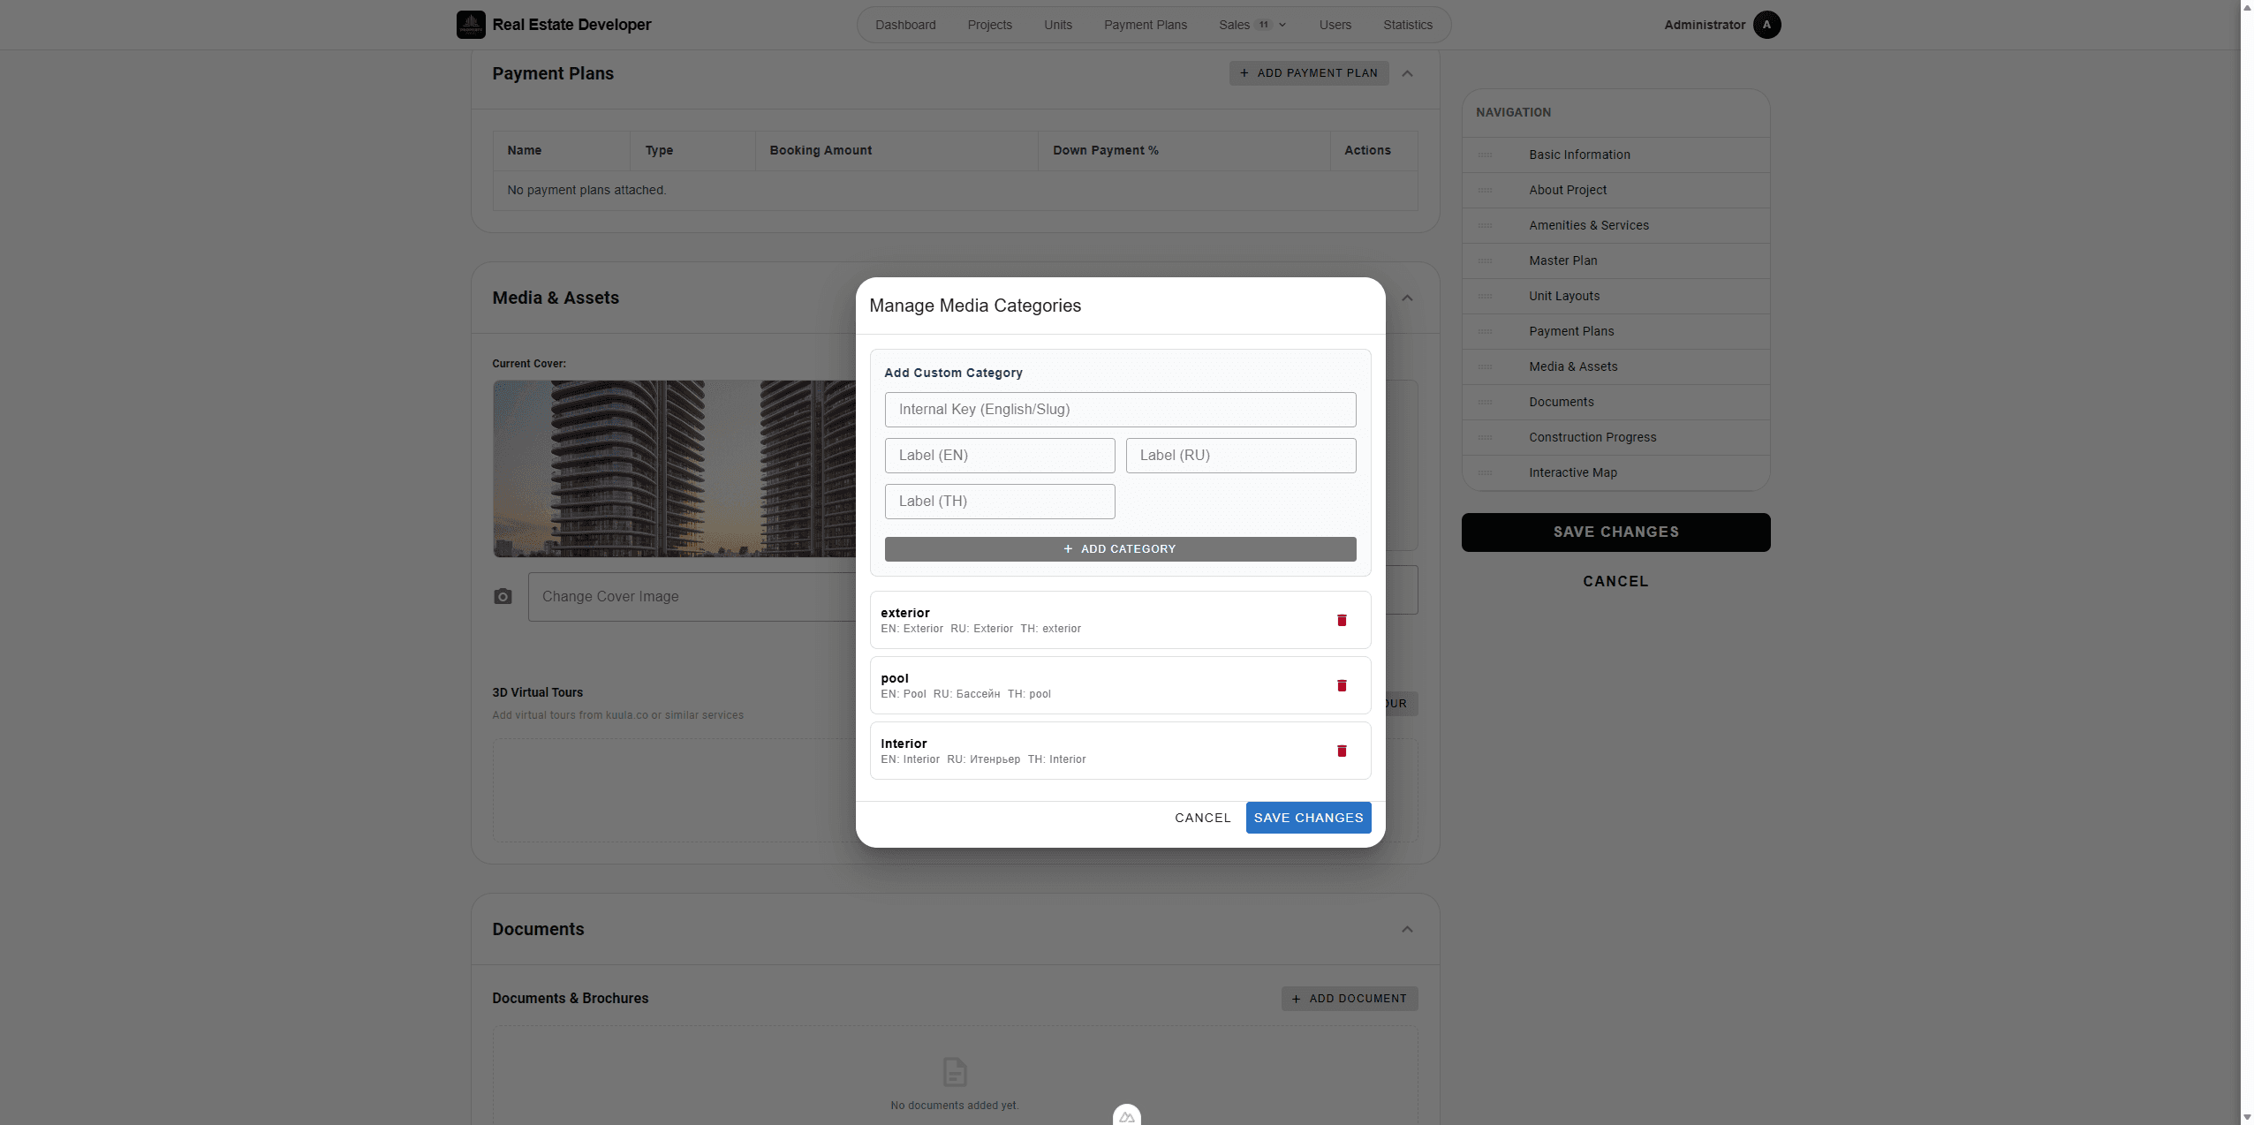Image resolution: width=2254 pixels, height=1125 pixels.
Task: Click the Change Cover Image field
Action: pos(692,597)
